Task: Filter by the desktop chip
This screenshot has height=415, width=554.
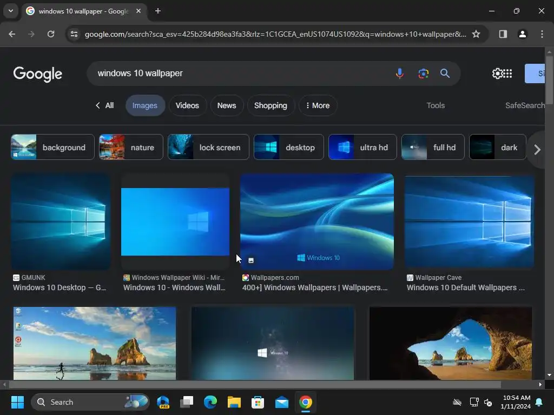Action: 289,147
